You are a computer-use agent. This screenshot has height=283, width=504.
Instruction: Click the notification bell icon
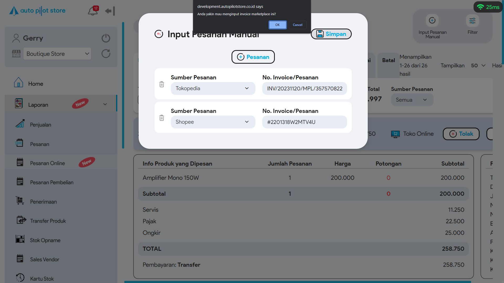pyautogui.click(x=92, y=11)
